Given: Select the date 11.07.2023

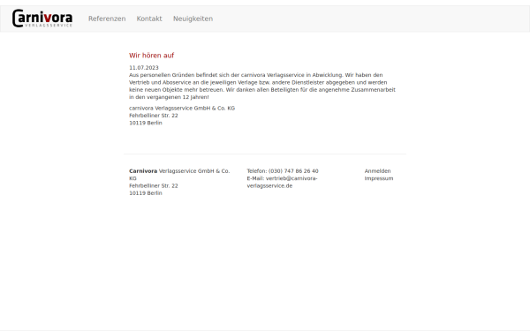Looking at the screenshot, I should pos(144,68).
